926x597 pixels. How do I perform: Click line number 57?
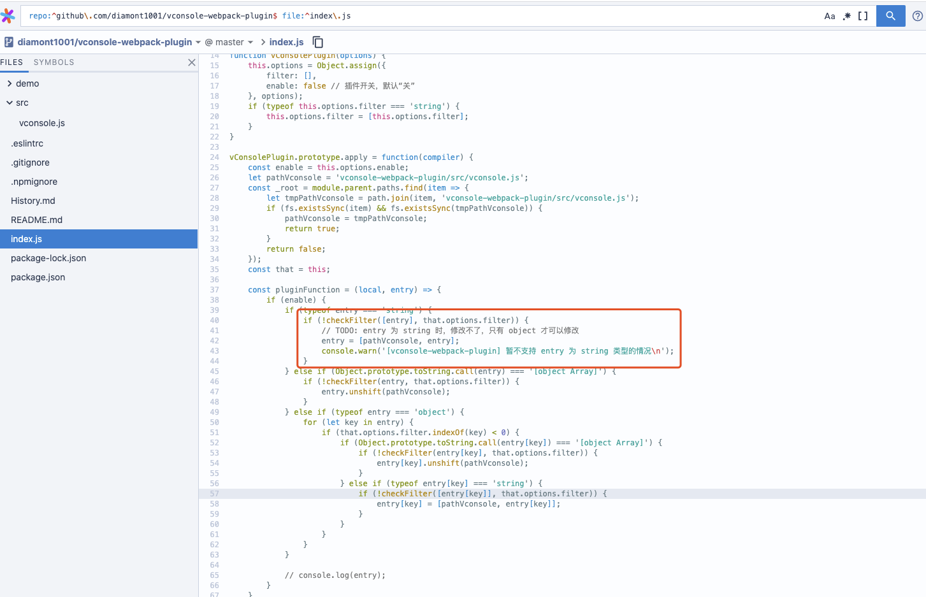(214, 494)
